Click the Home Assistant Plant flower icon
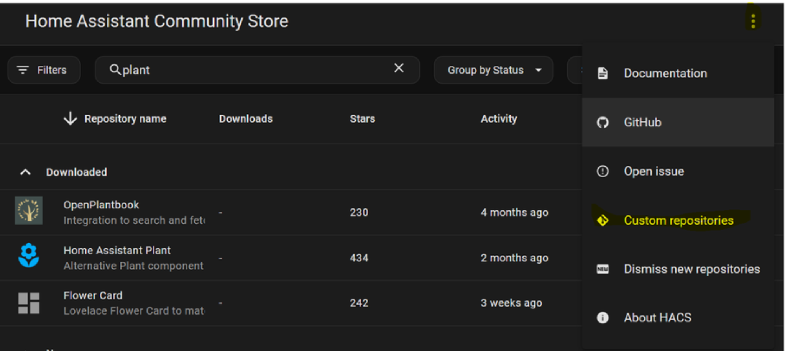The height and width of the screenshot is (351, 785). coord(29,256)
